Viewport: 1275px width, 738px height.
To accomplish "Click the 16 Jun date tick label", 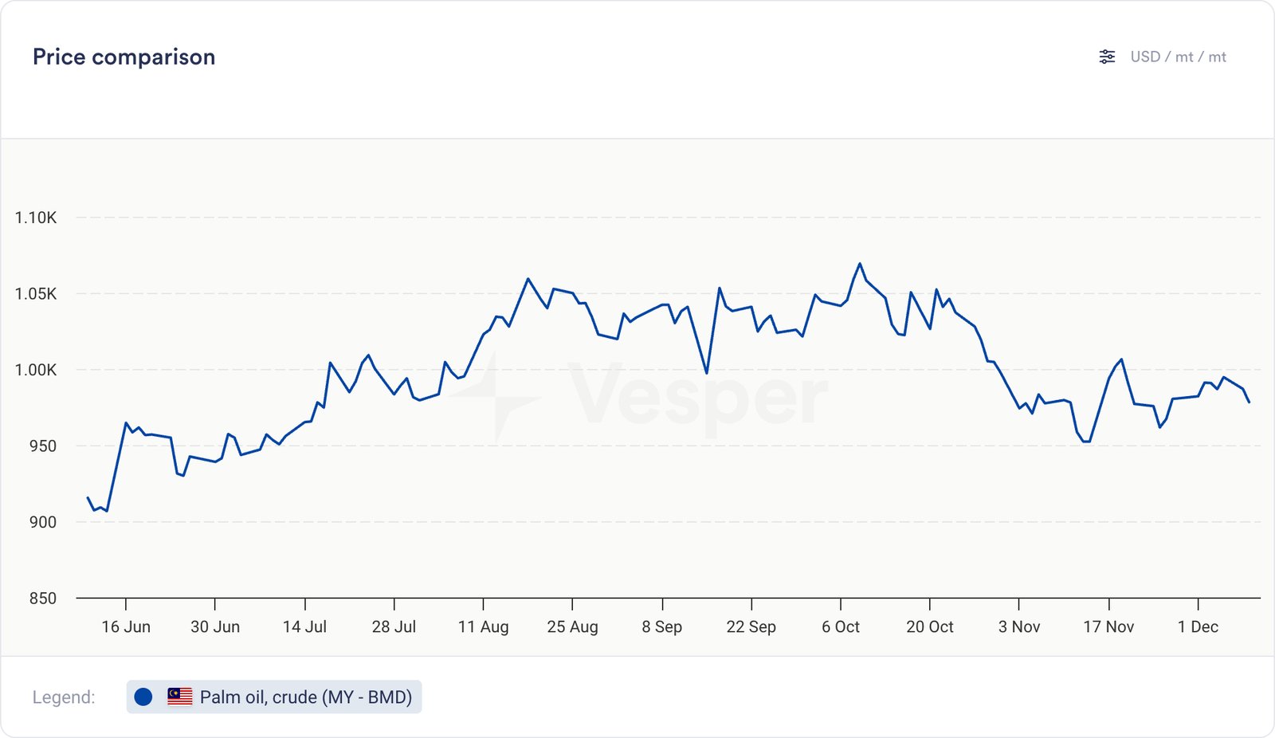I will pyautogui.click(x=126, y=626).
